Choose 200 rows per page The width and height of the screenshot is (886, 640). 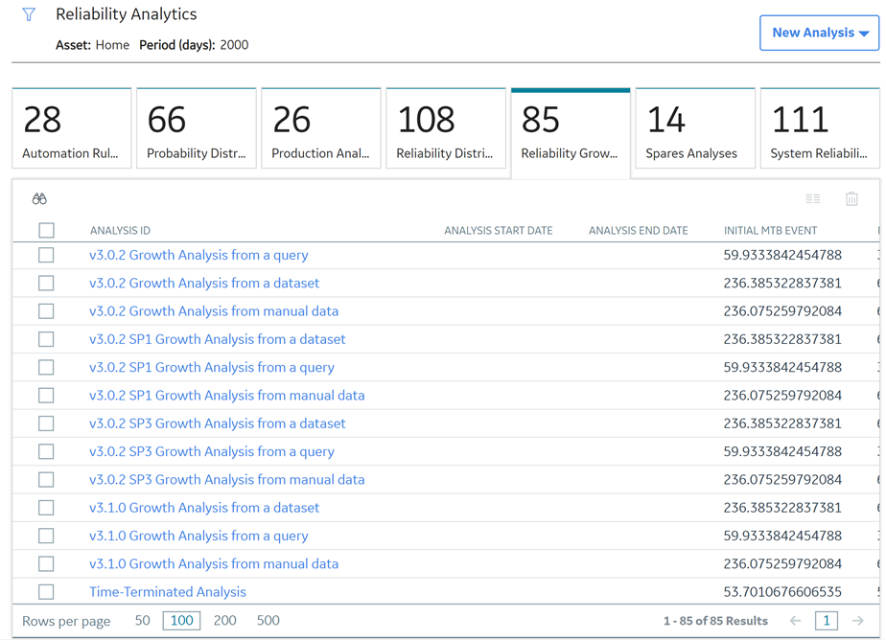point(225,621)
